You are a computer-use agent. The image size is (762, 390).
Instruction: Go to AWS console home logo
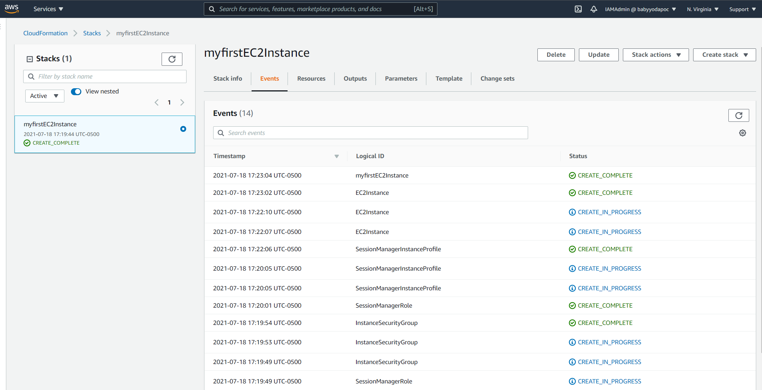[12, 9]
